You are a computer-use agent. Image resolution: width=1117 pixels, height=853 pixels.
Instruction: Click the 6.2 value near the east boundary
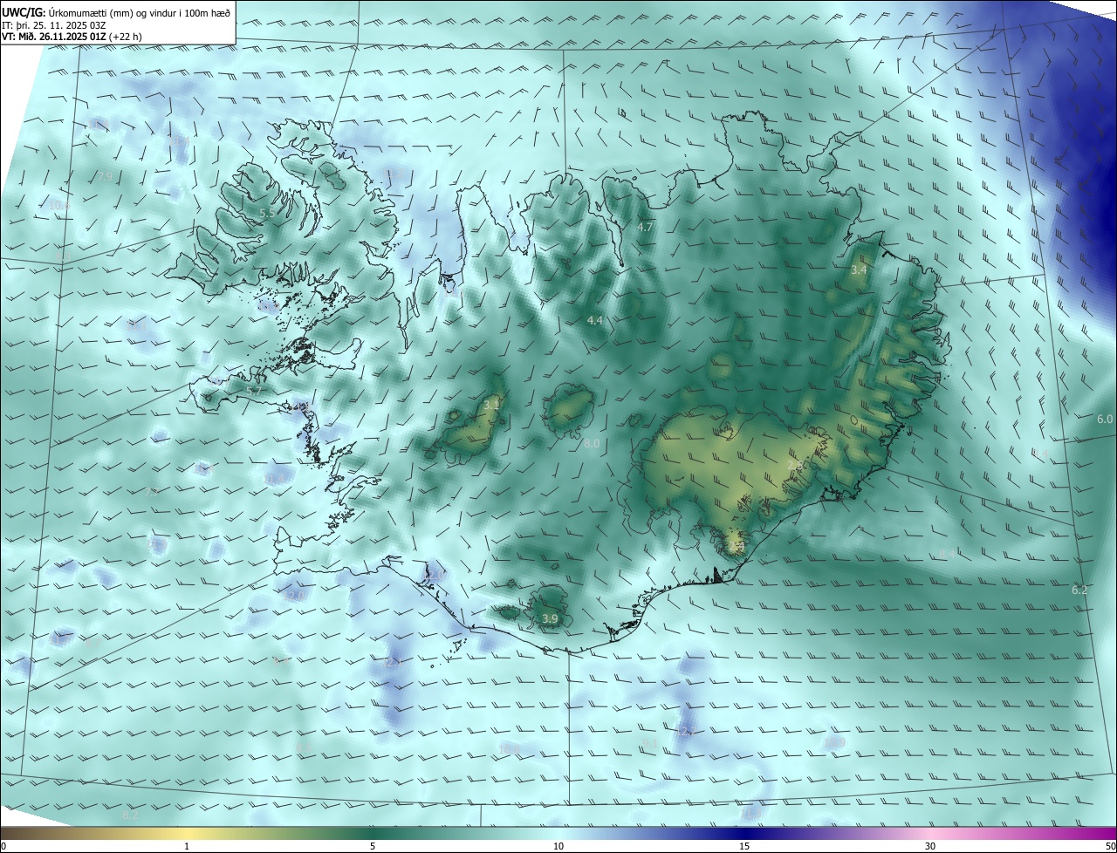[1079, 590]
